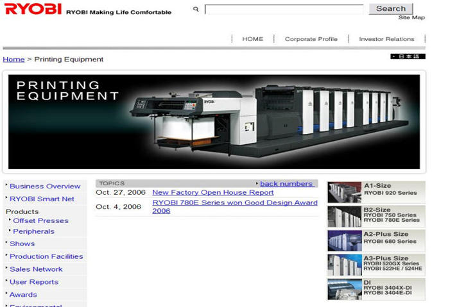Open Corporate Profile menu item
475x307 pixels.
(311, 39)
